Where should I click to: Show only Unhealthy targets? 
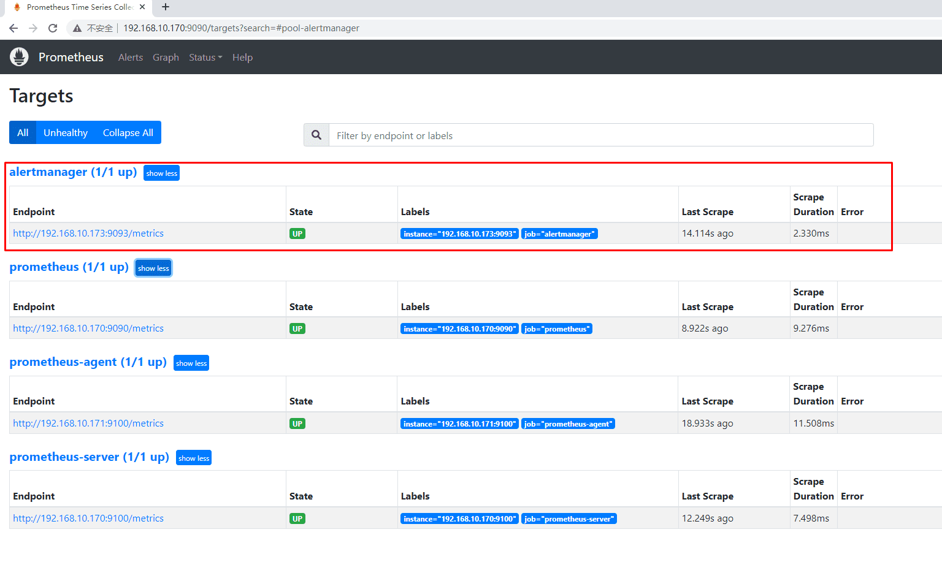(x=66, y=132)
